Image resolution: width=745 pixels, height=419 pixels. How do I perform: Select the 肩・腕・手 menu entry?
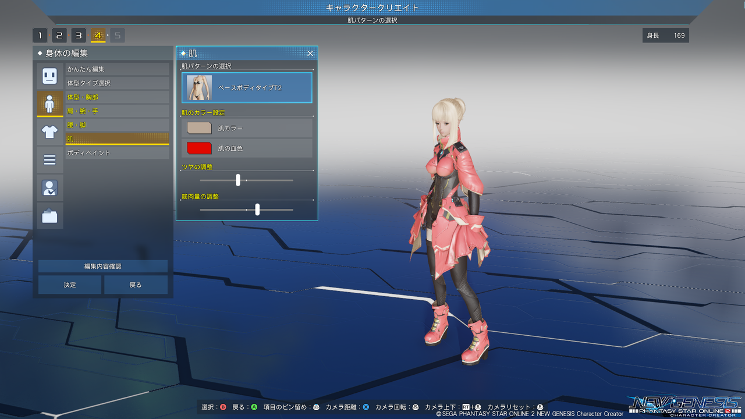pyautogui.click(x=117, y=111)
